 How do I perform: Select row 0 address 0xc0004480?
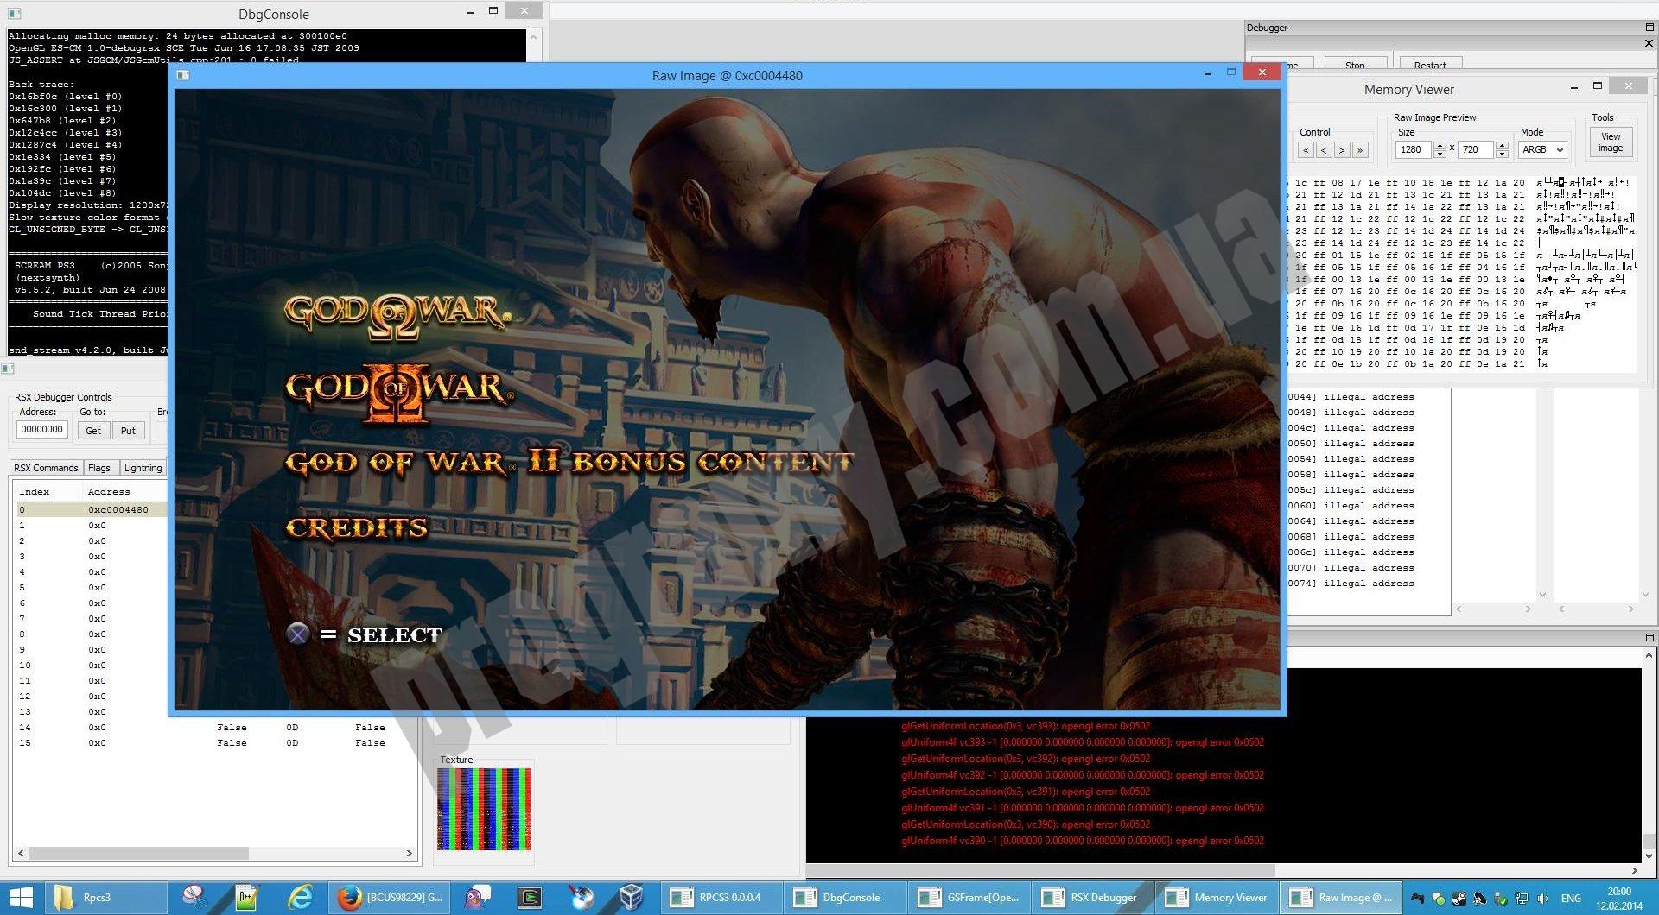point(92,509)
